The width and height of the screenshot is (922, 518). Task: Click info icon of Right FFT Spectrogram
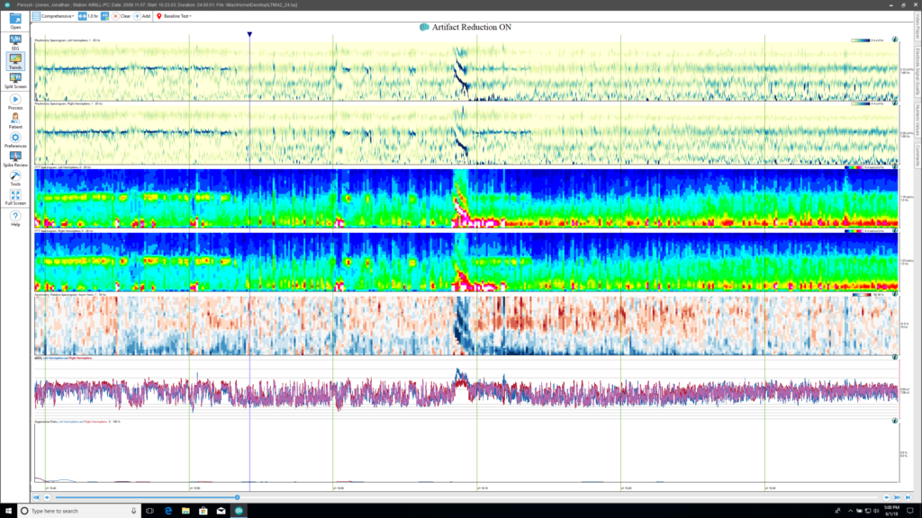pos(895,231)
